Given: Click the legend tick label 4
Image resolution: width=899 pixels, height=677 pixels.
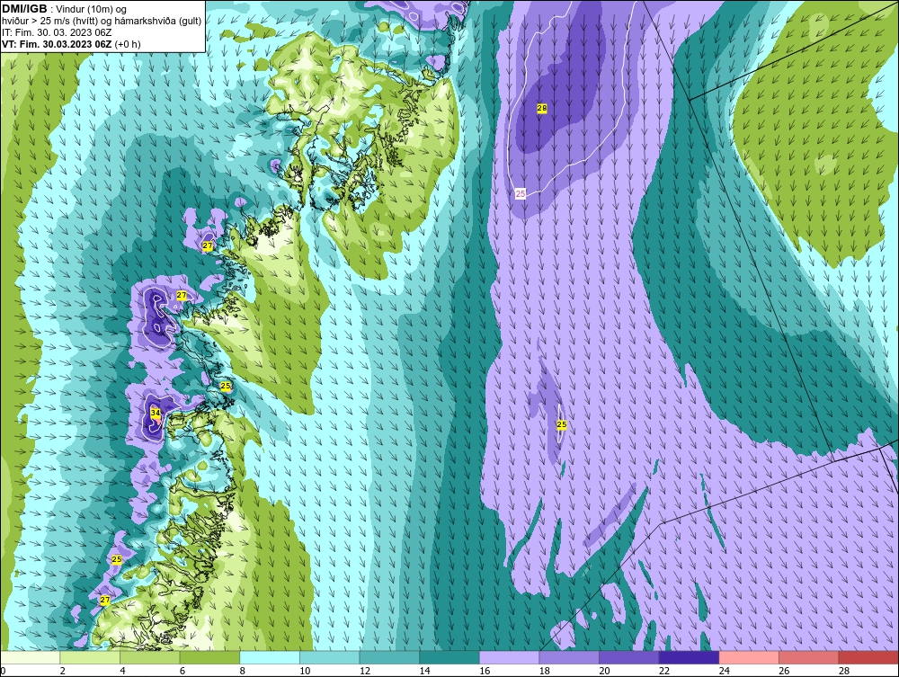Looking at the screenshot, I should coord(122,671).
